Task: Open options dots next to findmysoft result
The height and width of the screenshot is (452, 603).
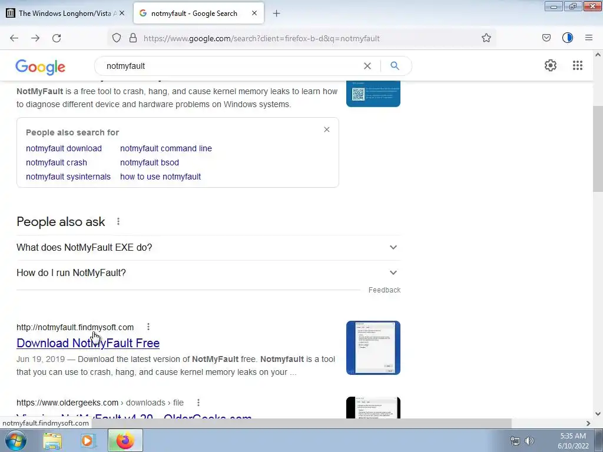Action: [148, 327]
